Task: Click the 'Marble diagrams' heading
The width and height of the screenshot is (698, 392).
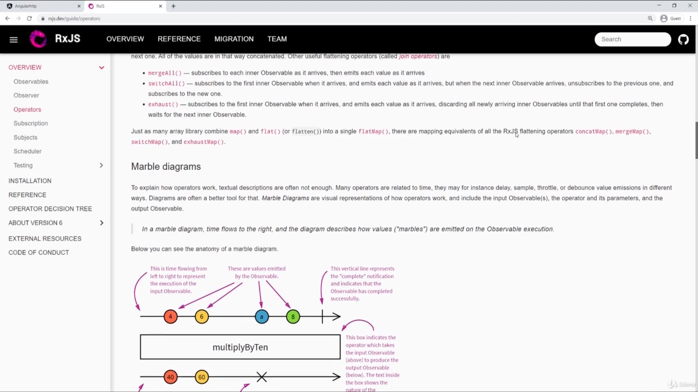Action: [166, 167]
